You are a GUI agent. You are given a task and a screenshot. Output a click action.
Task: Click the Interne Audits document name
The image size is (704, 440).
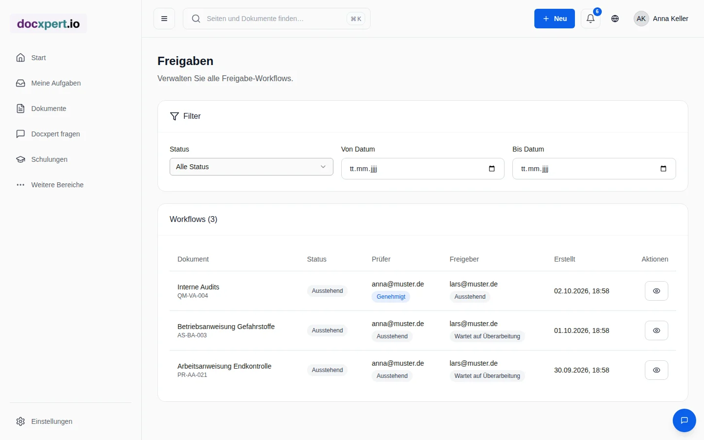pos(198,287)
